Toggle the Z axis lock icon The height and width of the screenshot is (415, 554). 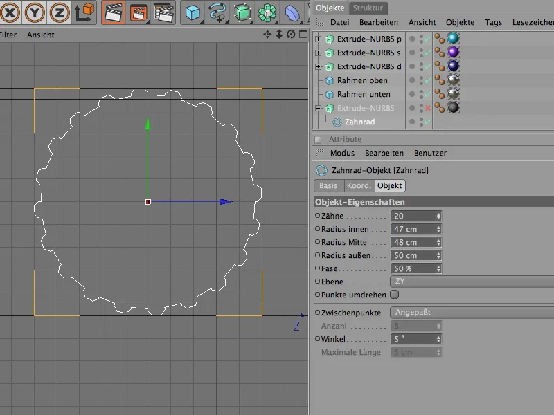coord(60,12)
